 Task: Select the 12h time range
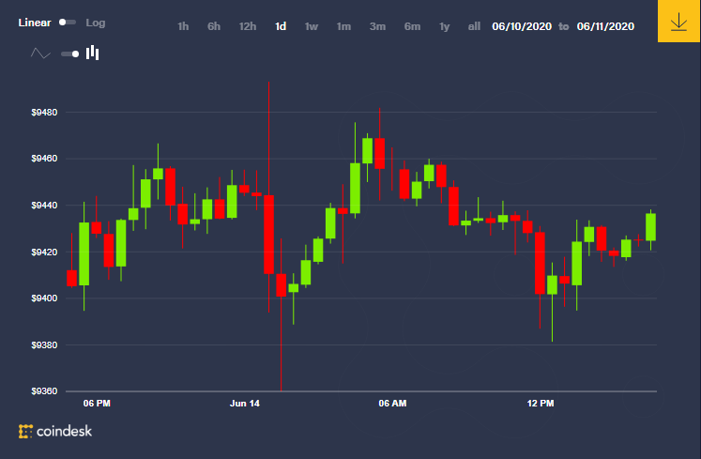(248, 26)
